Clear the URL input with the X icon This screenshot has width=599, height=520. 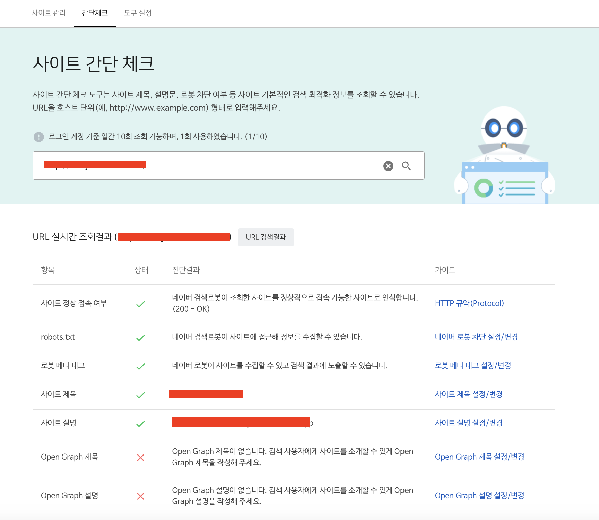[x=388, y=166]
